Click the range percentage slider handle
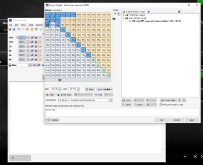Screen dimensions: 203x165 point(60,80)
